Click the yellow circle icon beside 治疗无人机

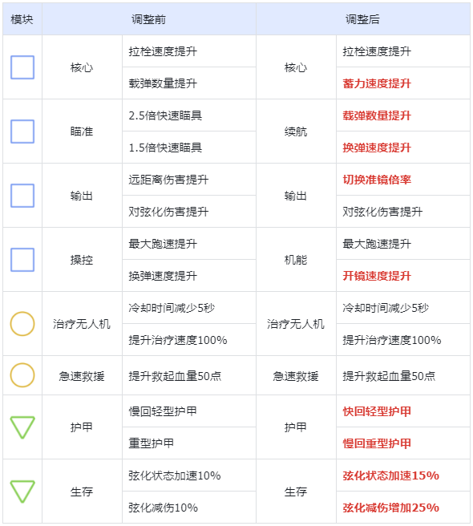point(22,324)
